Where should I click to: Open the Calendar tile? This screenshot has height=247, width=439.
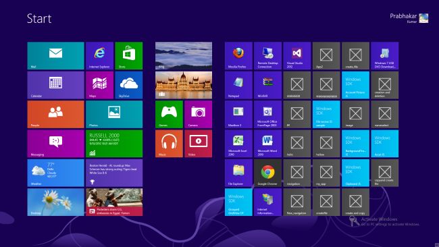pyautogui.click(x=55, y=85)
